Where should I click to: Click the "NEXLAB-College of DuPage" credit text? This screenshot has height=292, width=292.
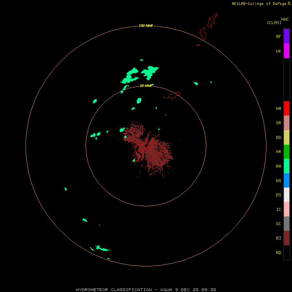coord(259,4)
